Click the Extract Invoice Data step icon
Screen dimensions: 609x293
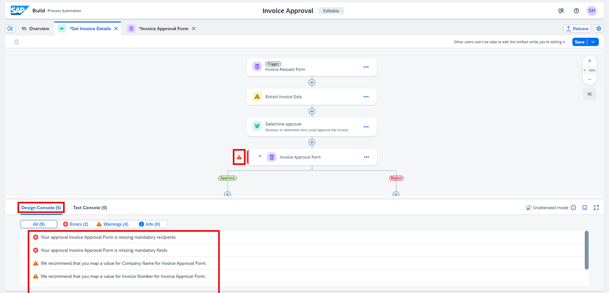coord(257,97)
